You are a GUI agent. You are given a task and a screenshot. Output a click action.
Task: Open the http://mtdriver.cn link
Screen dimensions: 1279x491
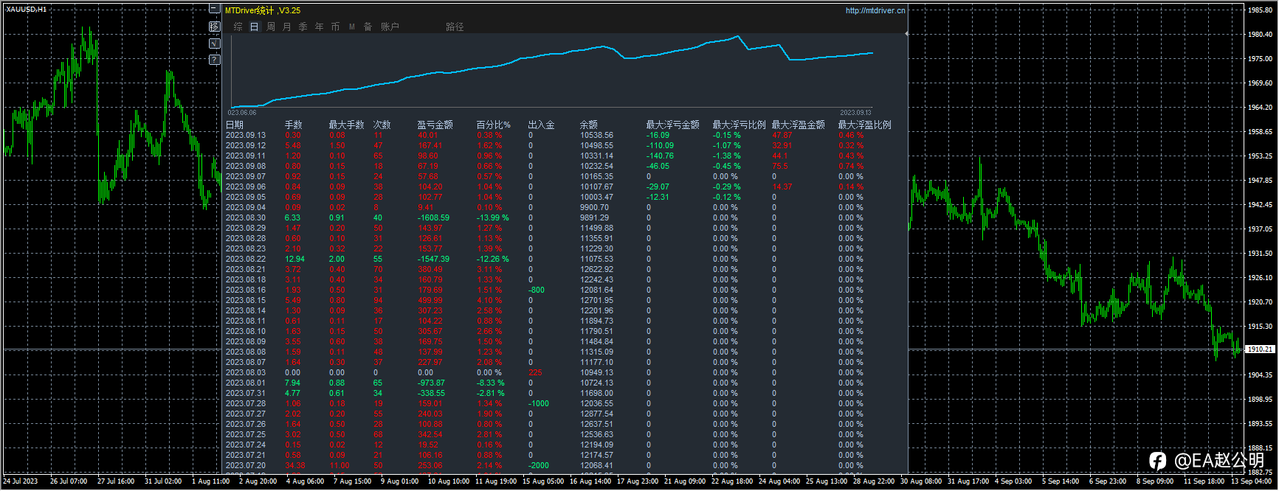point(875,10)
